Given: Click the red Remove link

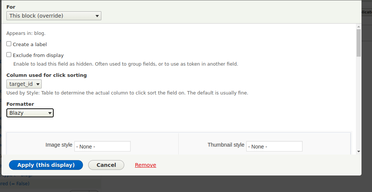Looking at the screenshot, I should point(145,165).
